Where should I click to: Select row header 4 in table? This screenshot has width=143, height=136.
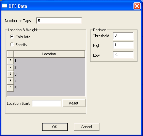(x=11, y=81)
